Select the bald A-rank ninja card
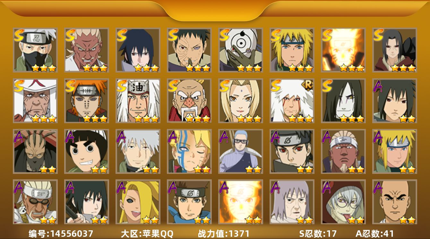Screen dimensions: 430x239 [394, 202]
